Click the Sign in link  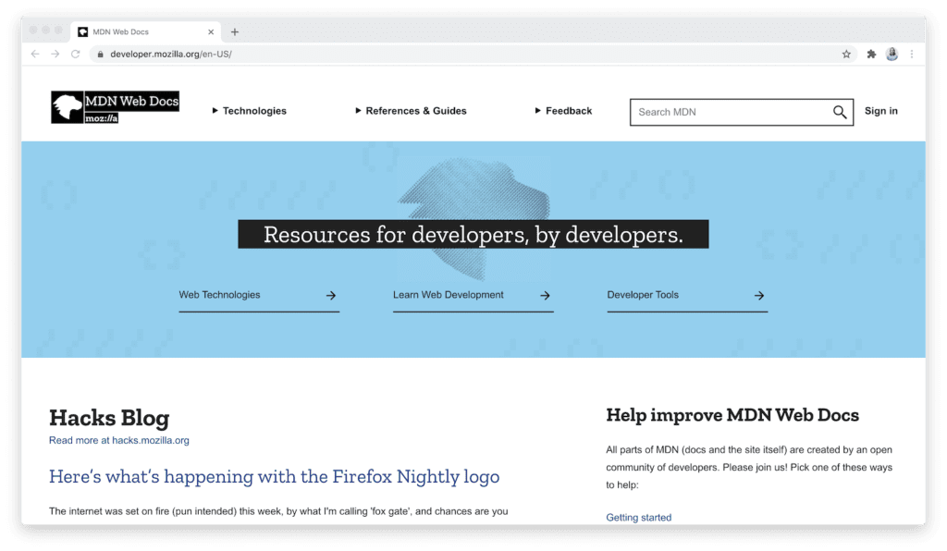(x=880, y=110)
